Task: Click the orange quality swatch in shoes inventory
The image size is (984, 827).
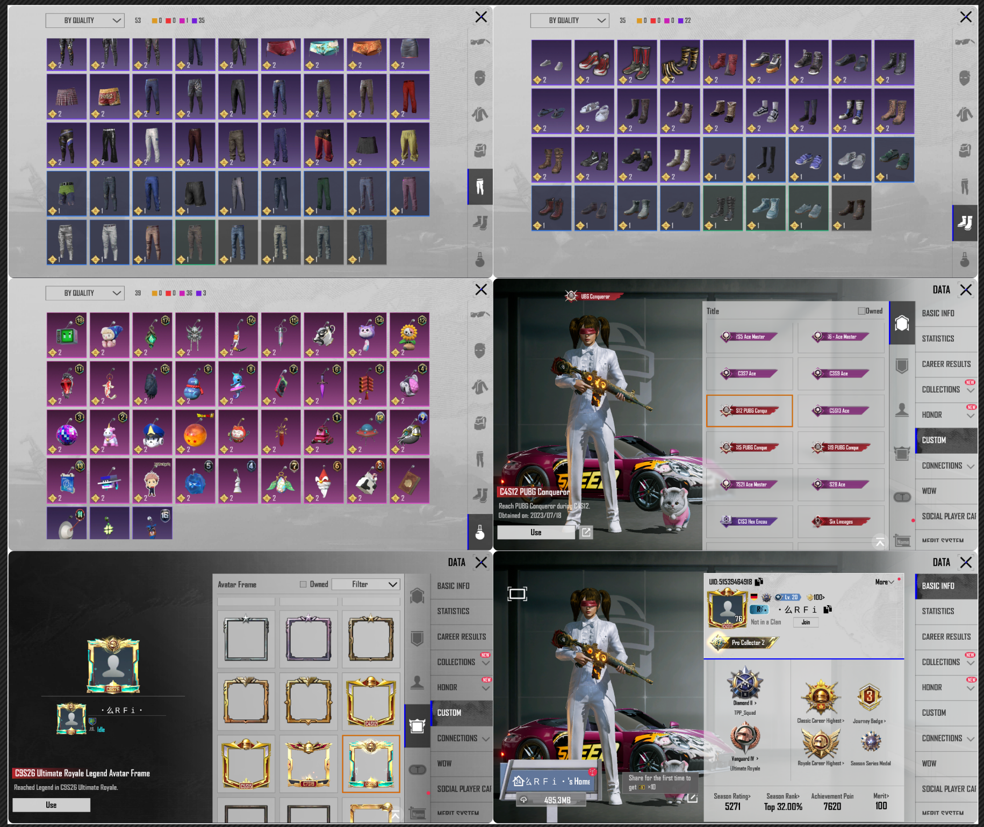Action: [x=640, y=20]
